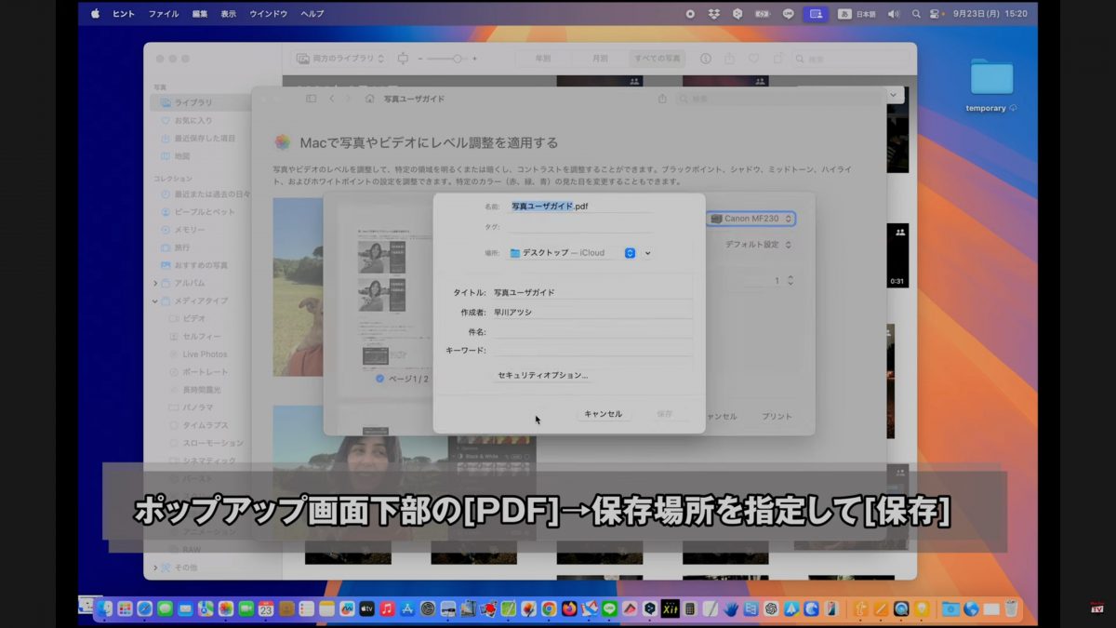
Task: Open the save location dropdown デスクトップ — iCloud
Action: (x=572, y=253)
